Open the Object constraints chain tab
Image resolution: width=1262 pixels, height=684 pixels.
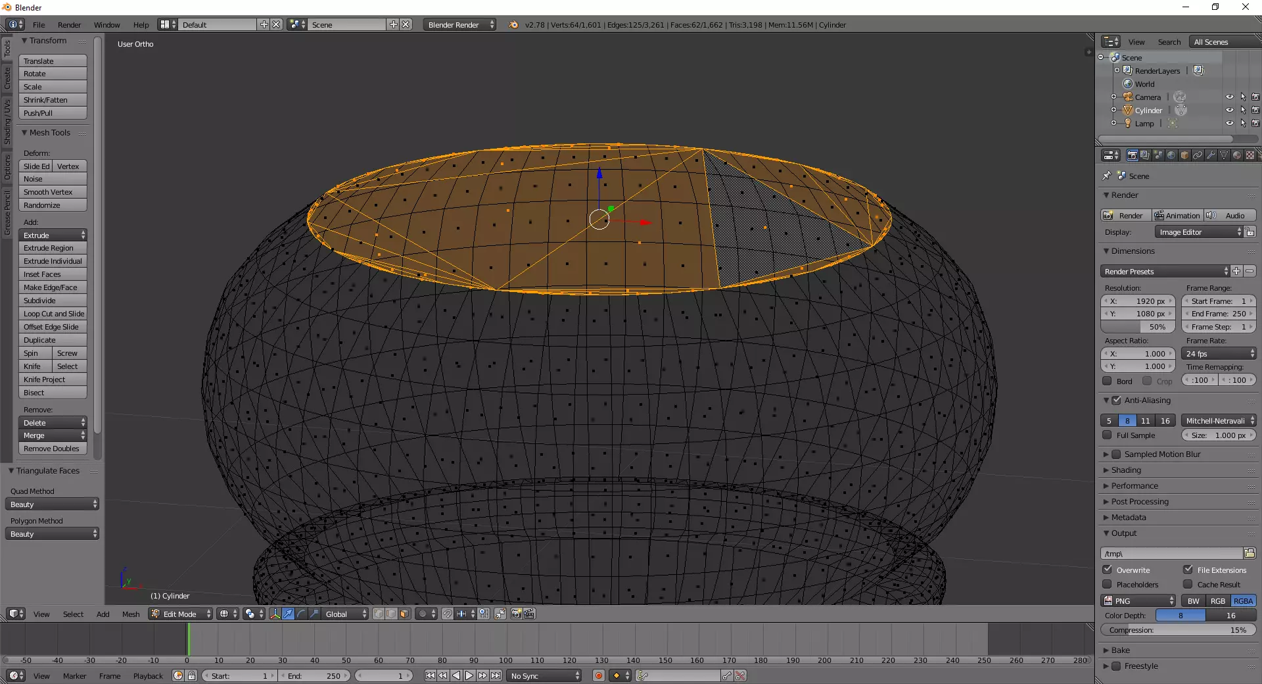(1198, 155)
